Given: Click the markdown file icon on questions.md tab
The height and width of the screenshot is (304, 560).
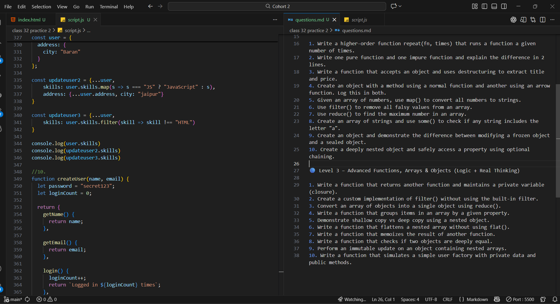Looking at the screenshot, I should [290, 20].
